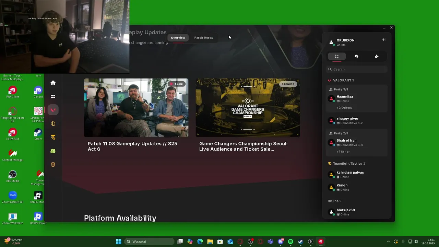The width and height of the screenshot is (439, 247).
Task: Select Zoom Workplace desktop shortcut
Action: point(13,219)
